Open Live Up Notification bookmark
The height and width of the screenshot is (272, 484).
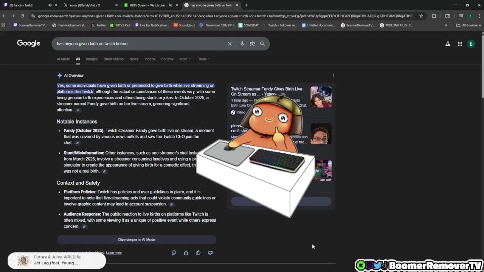tap(152, 25)
